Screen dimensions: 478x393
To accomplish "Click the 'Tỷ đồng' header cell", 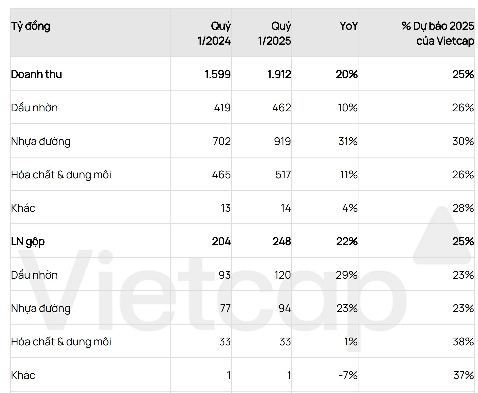I will click(x=30, y=26).
